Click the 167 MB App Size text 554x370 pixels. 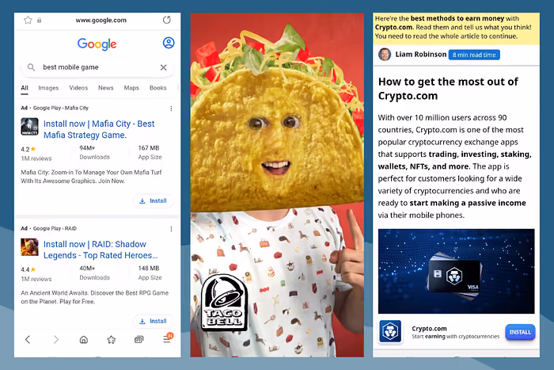click(150, 152)
